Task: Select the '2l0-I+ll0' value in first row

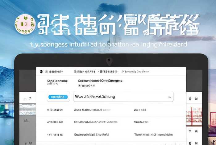Action: 140,110
